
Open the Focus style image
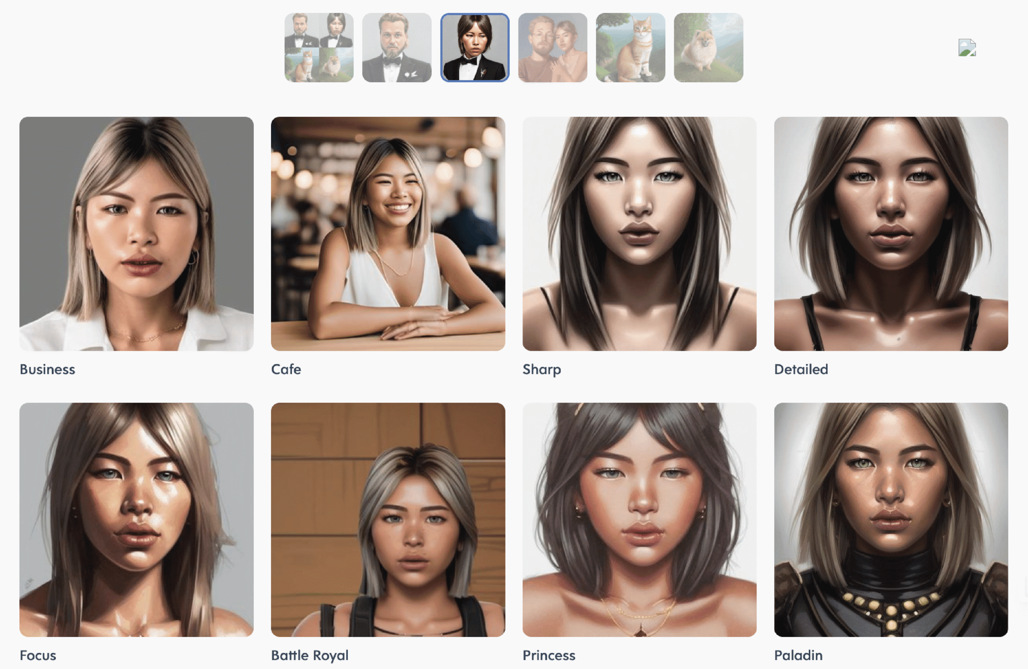point(137,520)
